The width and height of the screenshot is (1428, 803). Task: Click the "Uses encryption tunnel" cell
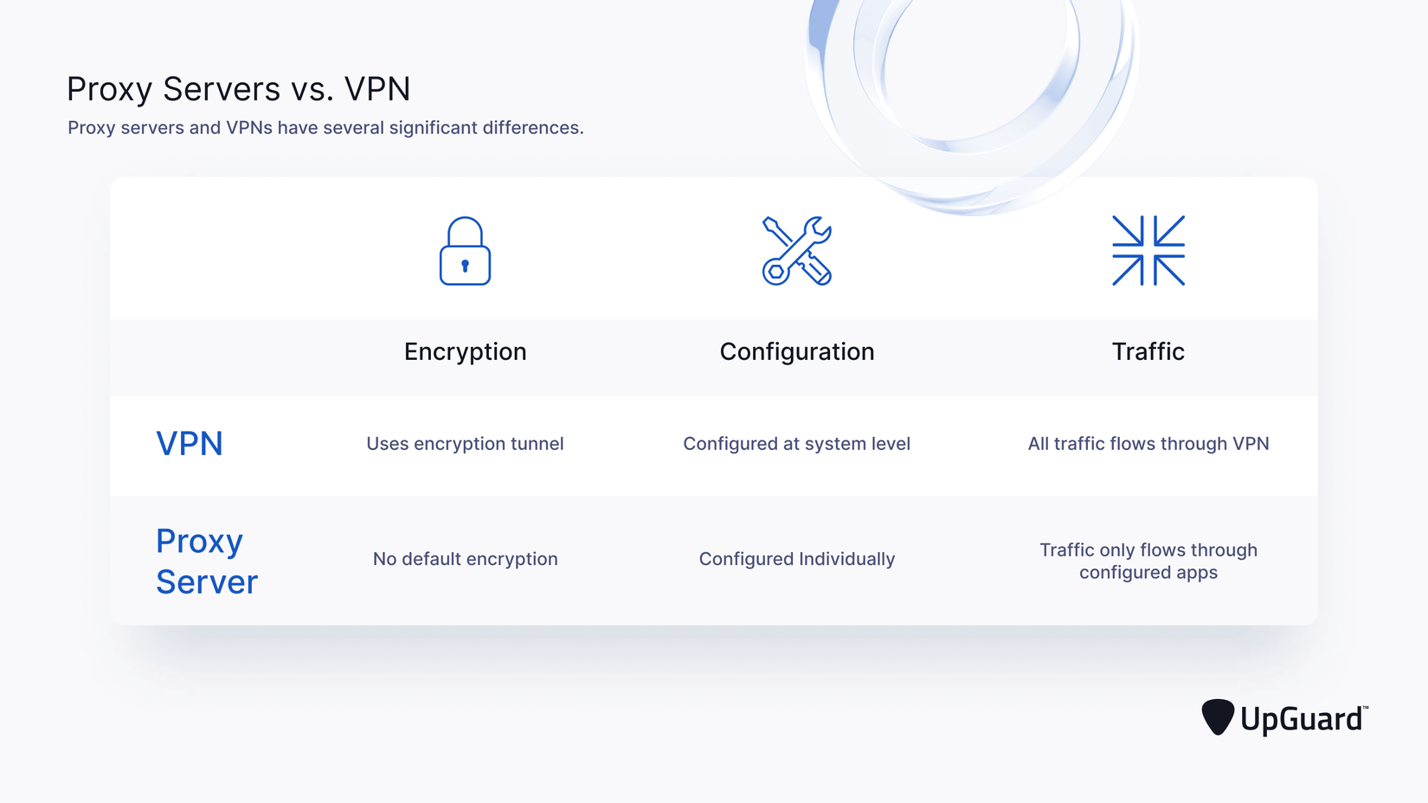(x=465, y=444)
